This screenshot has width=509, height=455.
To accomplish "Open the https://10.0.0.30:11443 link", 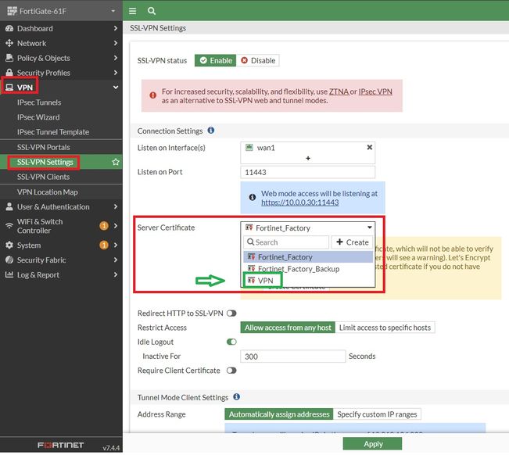I will click(x=300, y=202).
